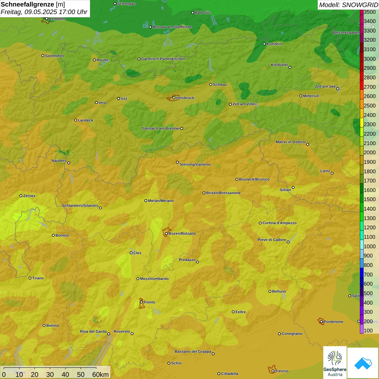Click the Innsbruck city marker
This screenshot has height=379, width=379.
(174, 98)
